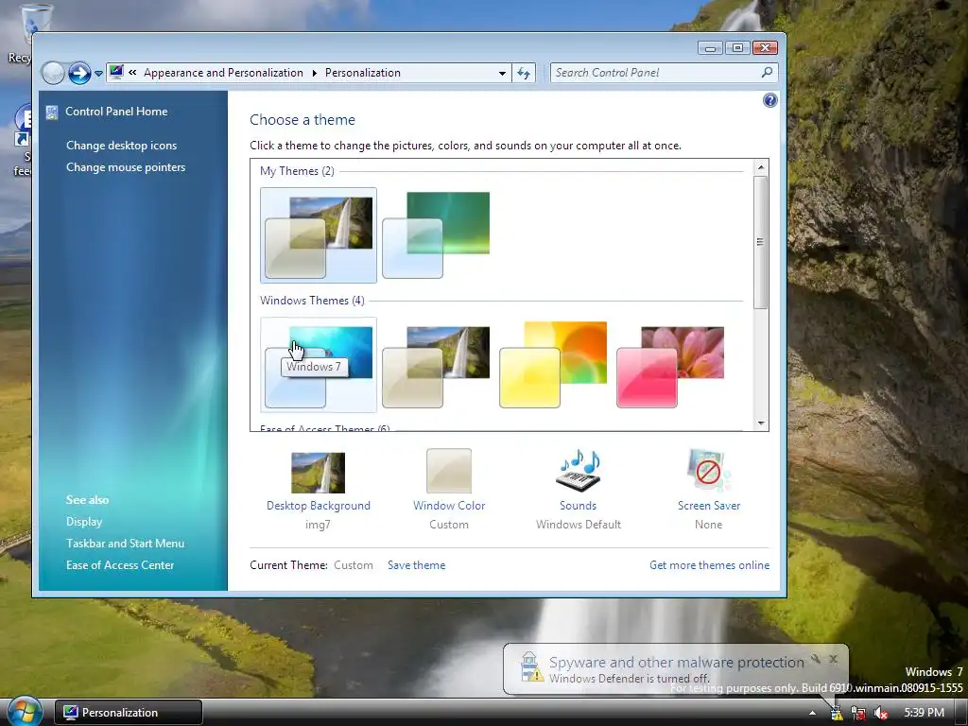
Task: Click the Control Panel Home sidebar icon
Action: click(x=52, y=112)
